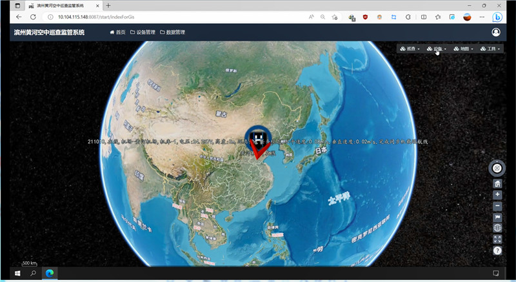Open the 工具 dropdown menu
Image resolution: width=516 pixels, height=282 pixels.
(x=490, y=48)
